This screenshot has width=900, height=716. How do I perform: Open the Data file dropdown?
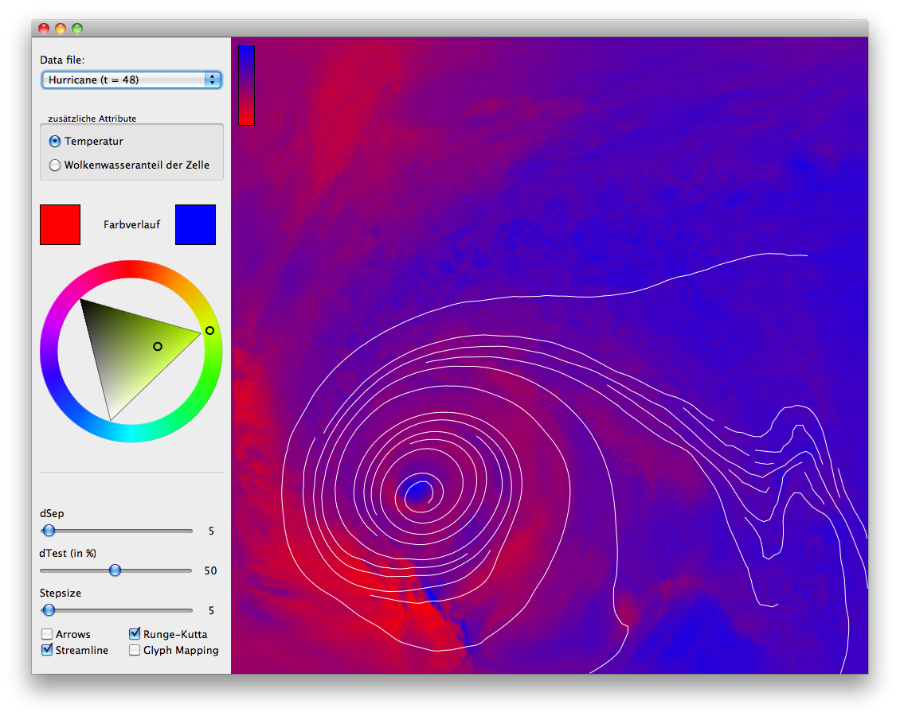tap(131, 80)
